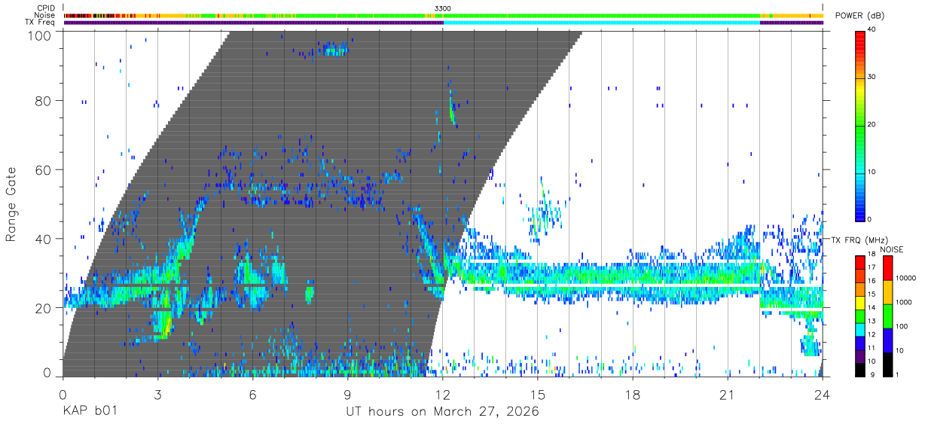The height and width of the screenshot is (427, 925).
Task: Click the 30 tick on the power colorbar
Action: tap(871, 77)
